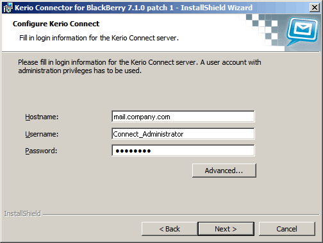Click the Configure Kerio Connect heading
The width and height of the screenshot is (323, 243).
point(56,24)
